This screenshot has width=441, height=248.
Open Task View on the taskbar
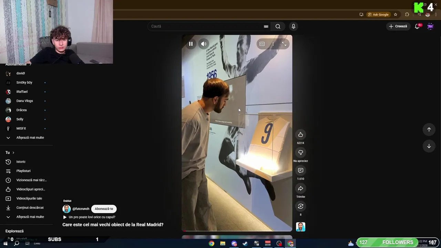tap(28, 244)
